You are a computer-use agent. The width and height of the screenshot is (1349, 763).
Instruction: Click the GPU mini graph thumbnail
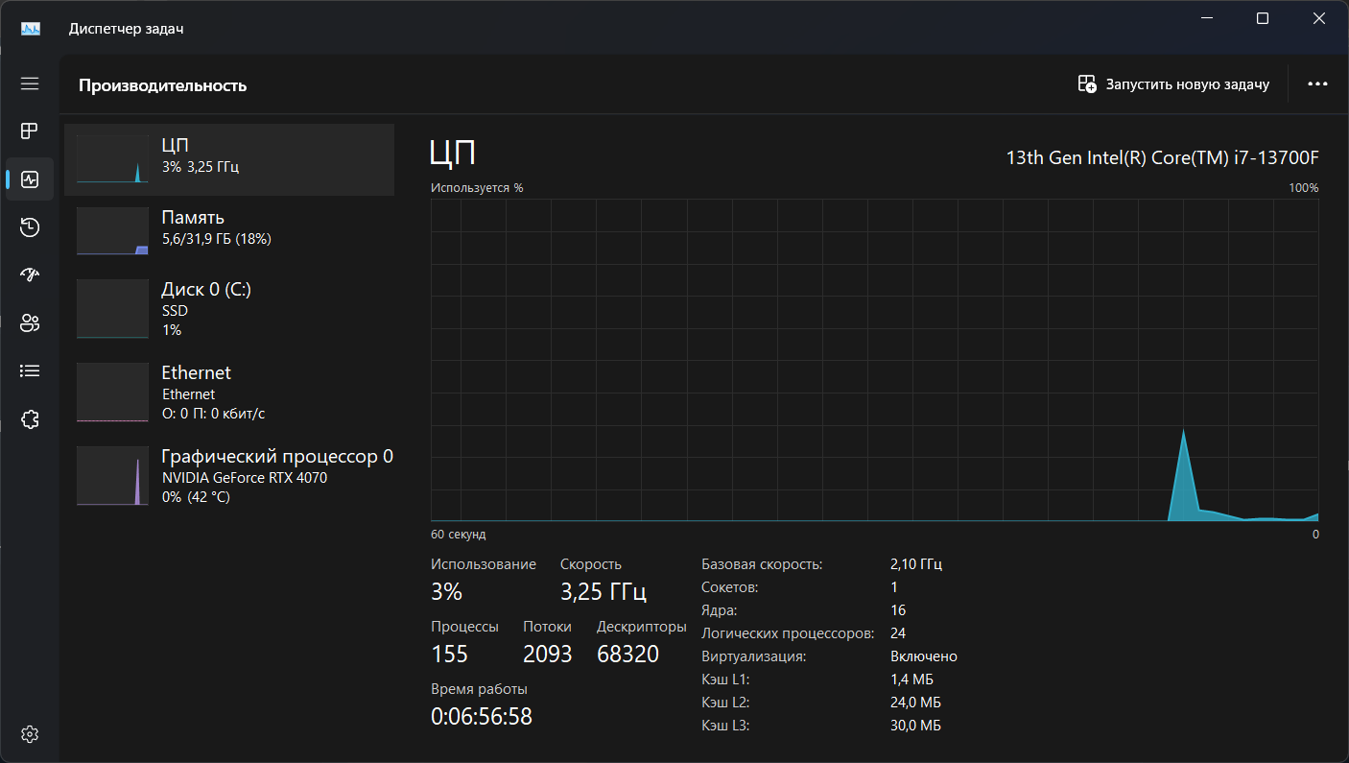tap(112, 476)
